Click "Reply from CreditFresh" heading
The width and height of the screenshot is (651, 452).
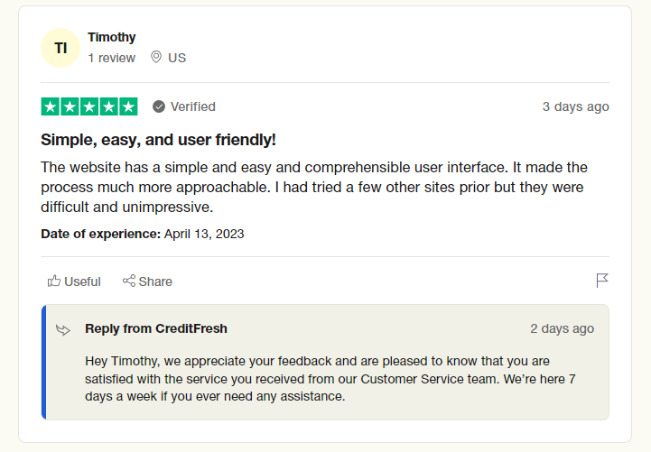(156, 328)
